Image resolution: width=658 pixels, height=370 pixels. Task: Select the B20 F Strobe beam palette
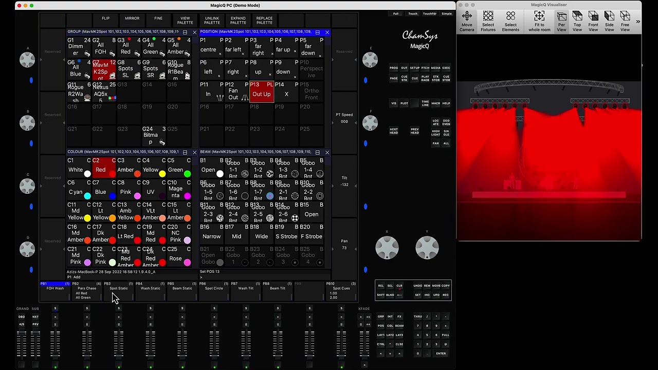pyautogui.click(x=312, y=234)
